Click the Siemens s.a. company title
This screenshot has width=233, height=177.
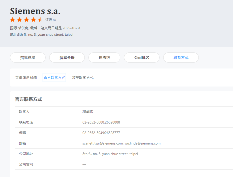35,11
